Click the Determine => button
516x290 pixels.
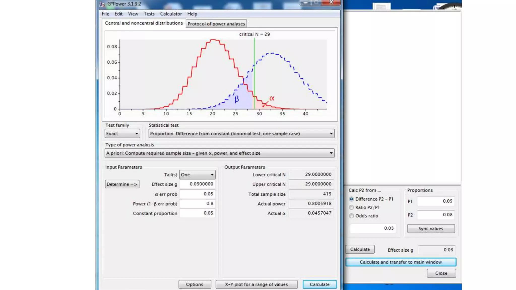(122, 184)
